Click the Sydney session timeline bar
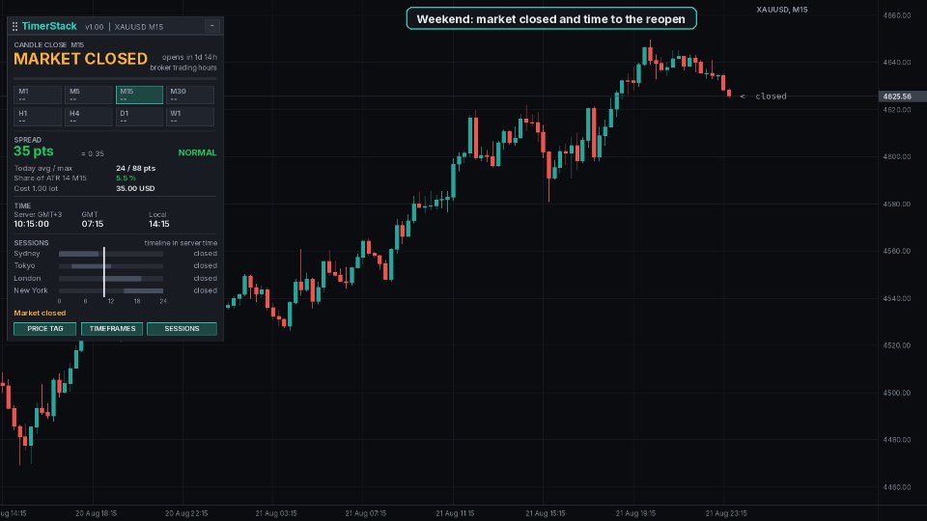The height and width of the screenshot is (521, 927). 111,254
